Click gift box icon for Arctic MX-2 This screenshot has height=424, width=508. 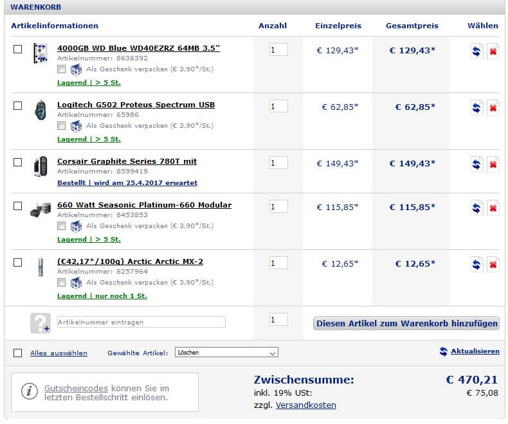76,283
